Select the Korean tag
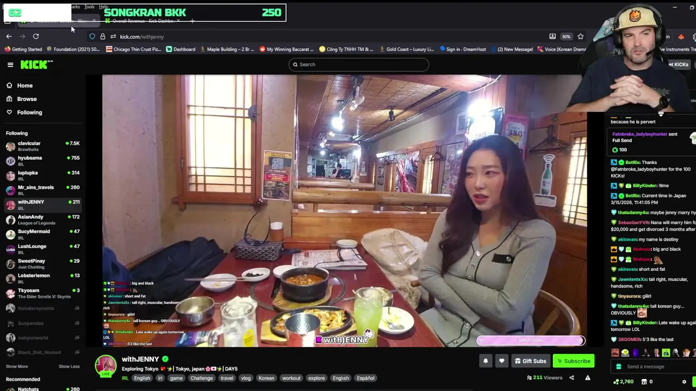This screenshot has width=696, height=391. [266, 379]
